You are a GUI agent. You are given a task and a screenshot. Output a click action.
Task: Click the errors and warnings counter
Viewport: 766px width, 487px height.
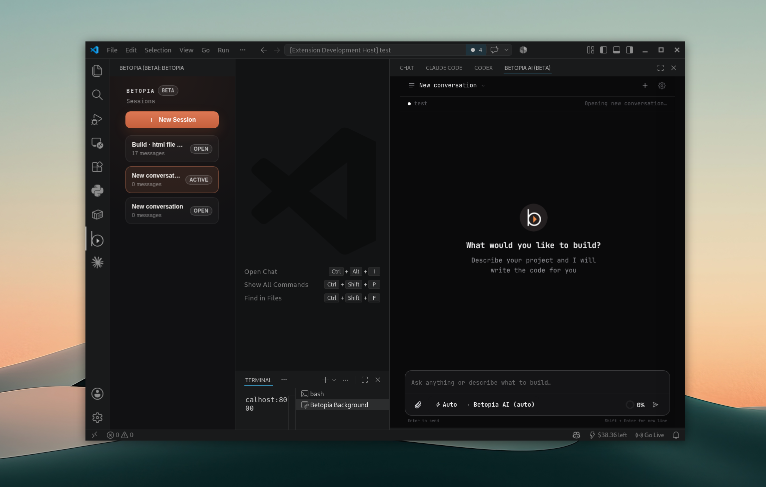tap(120, 435)
